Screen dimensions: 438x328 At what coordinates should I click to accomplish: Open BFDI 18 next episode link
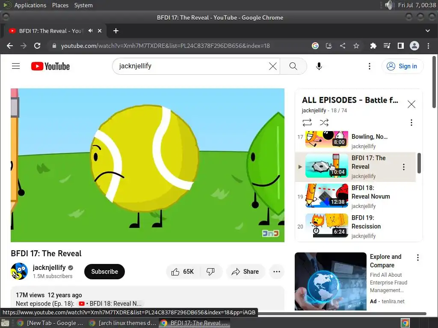(110, 304)
